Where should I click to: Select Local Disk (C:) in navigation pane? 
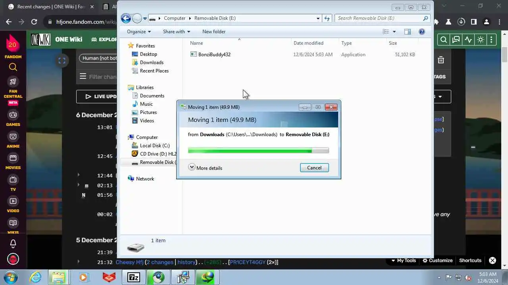coord(155,146)
